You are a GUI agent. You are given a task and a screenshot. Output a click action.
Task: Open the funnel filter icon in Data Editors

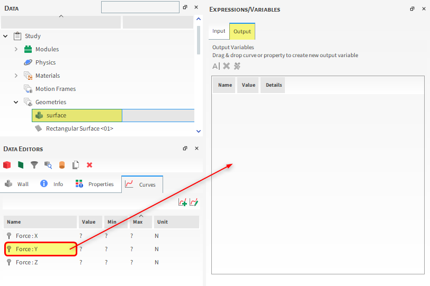(34, 165)
